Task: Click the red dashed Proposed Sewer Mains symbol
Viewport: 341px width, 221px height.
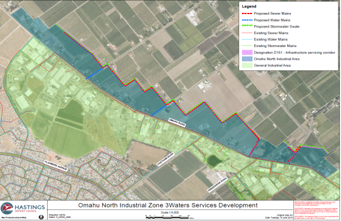Action: tap(247, 13)
